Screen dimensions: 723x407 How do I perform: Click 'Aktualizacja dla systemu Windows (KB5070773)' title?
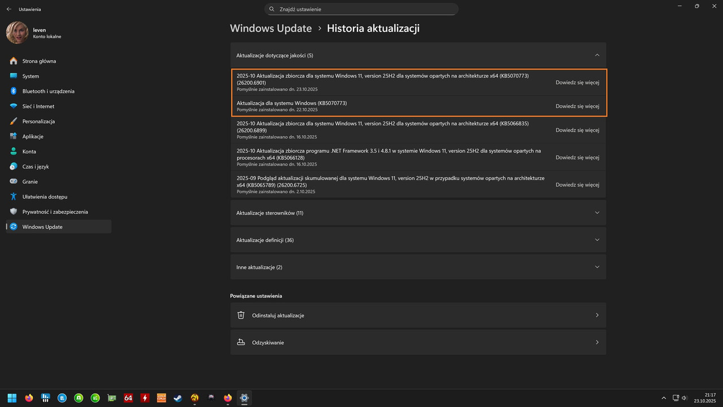pyautogui.click(x=291, y=103)
